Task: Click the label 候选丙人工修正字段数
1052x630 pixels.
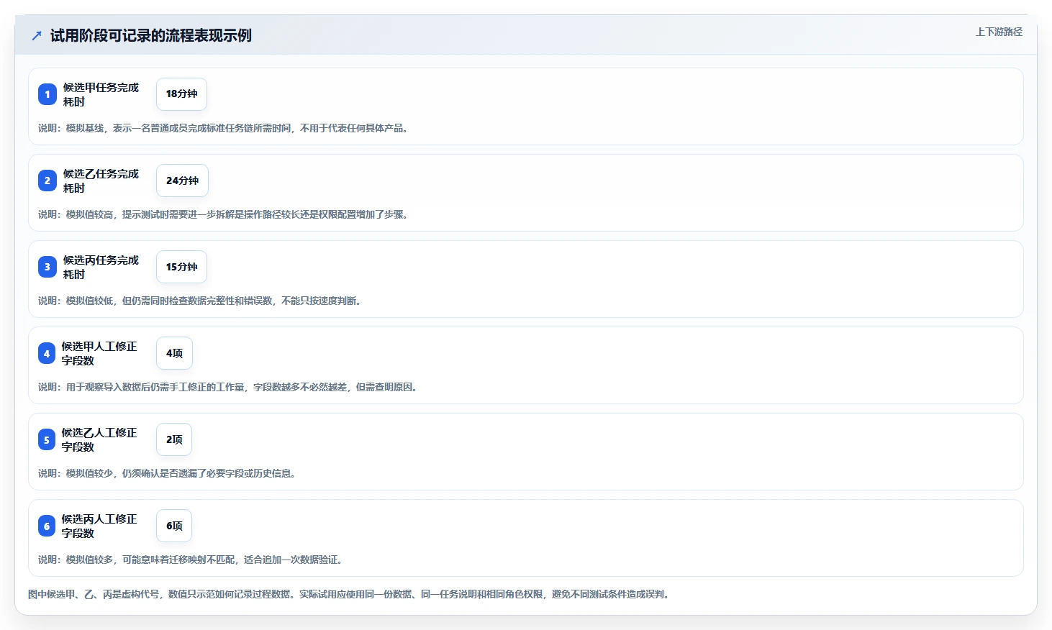Action: pos(99,526)
